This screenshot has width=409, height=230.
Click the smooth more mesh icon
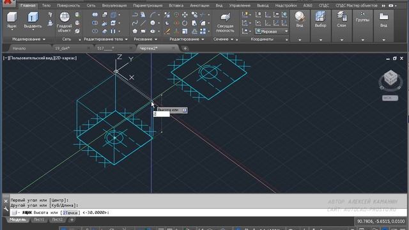coord(77,15)
